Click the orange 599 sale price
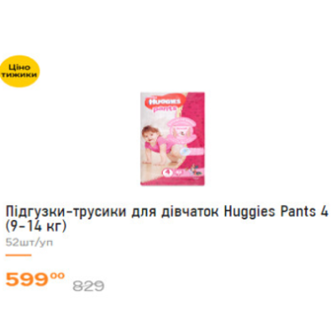Image resolution: width=336 pixels, height=336 pixels. pos(27,280)
